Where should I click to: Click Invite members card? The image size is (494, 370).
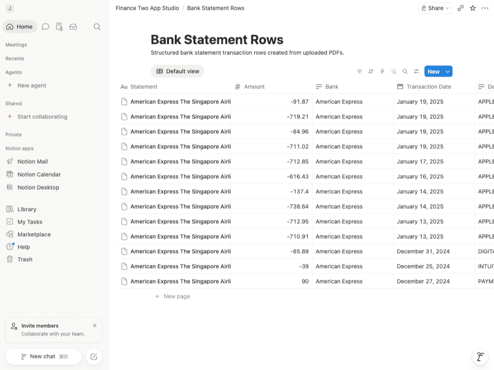click(x=53, y=330)
